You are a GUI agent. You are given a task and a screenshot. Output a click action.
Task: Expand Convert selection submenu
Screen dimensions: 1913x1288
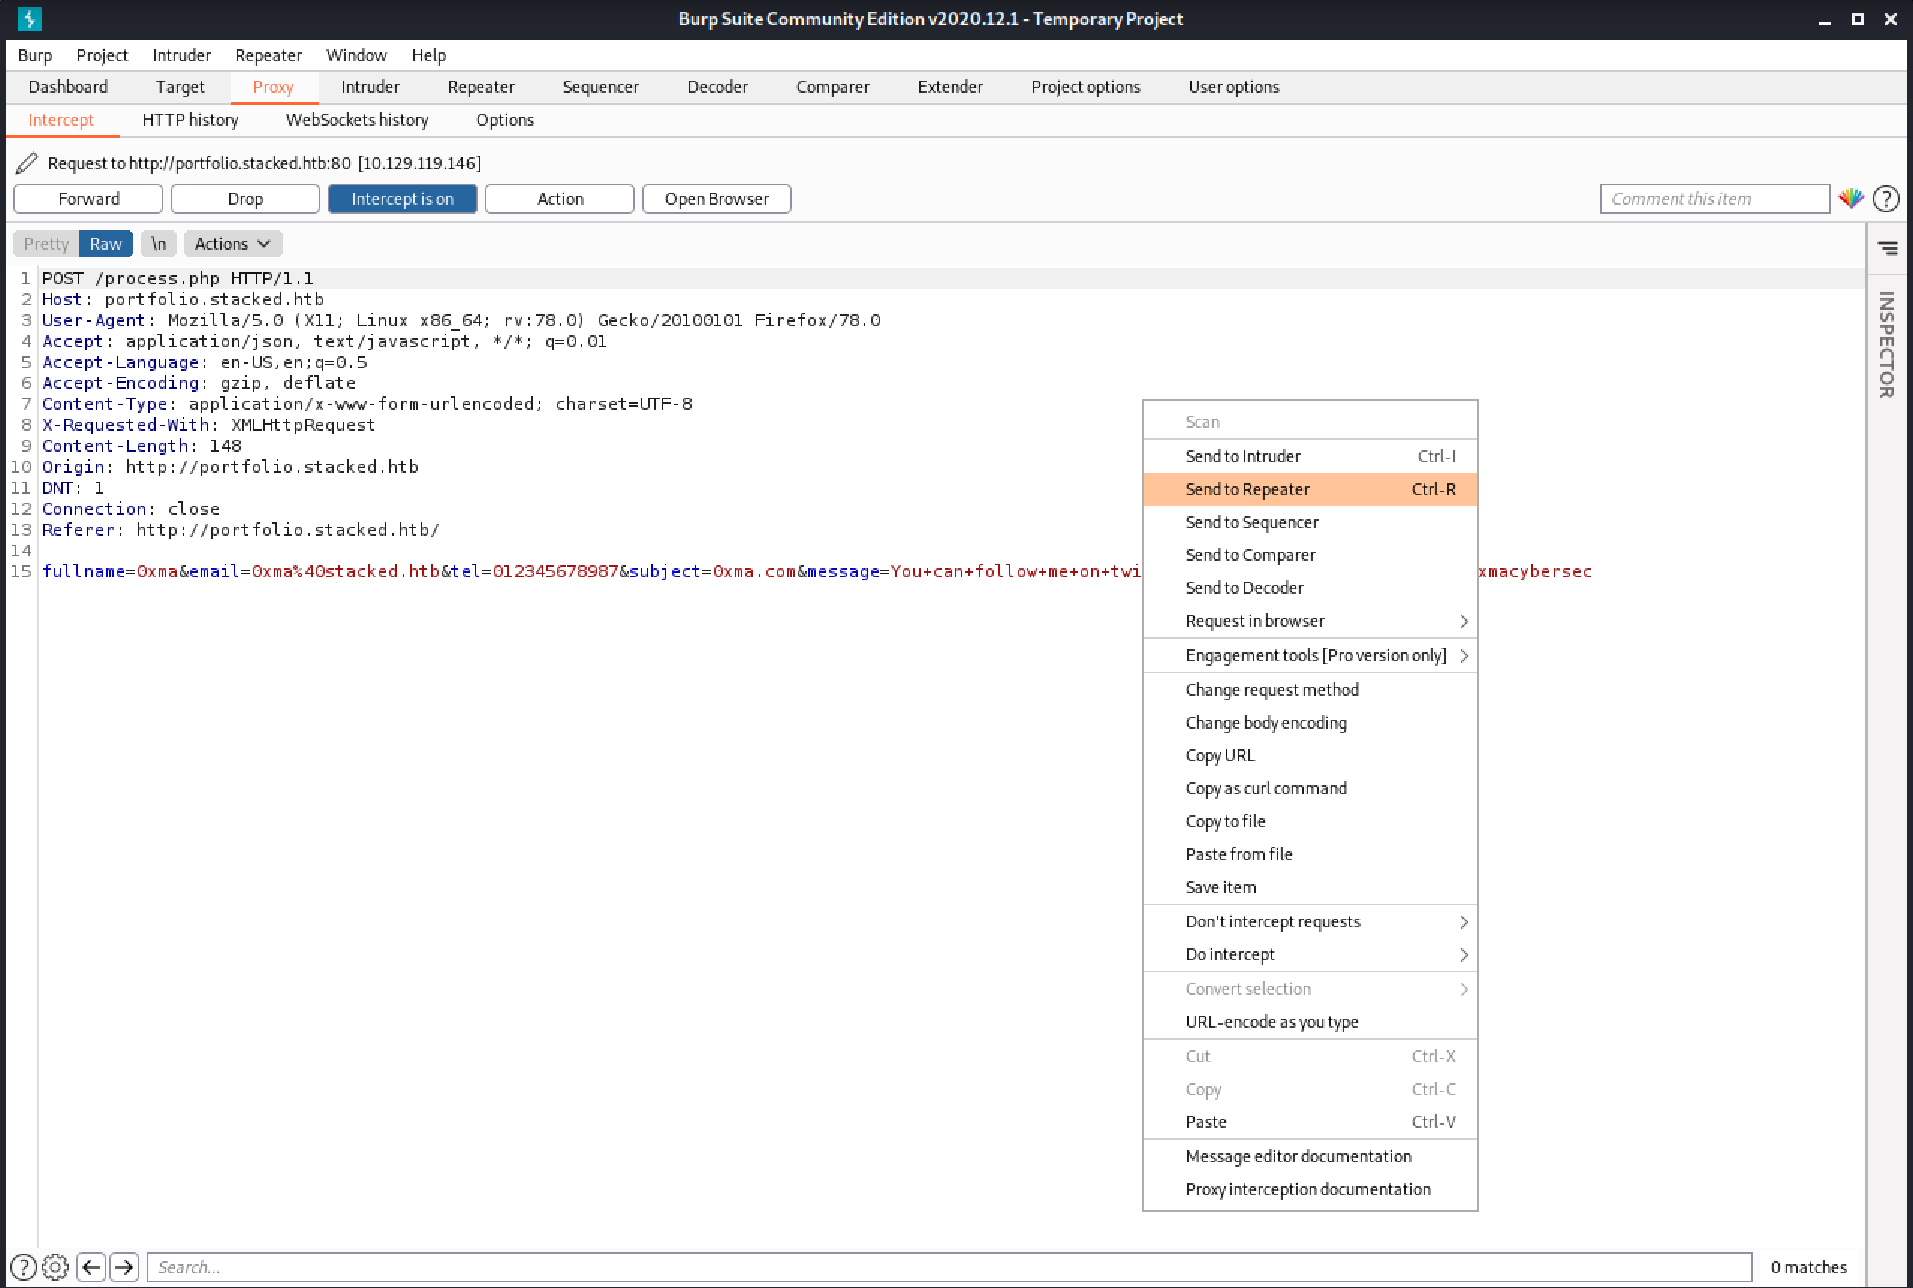[x=1310, y=989]
